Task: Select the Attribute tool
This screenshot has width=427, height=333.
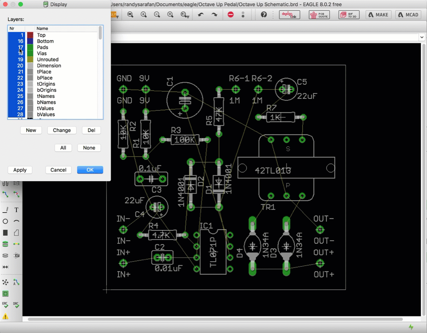Action: [x=16, y=255]
